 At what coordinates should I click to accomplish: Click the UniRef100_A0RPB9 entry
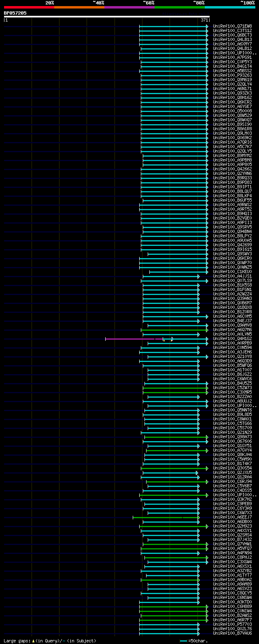[x=232, y=343]
